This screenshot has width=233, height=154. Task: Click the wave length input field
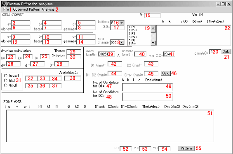106,54
